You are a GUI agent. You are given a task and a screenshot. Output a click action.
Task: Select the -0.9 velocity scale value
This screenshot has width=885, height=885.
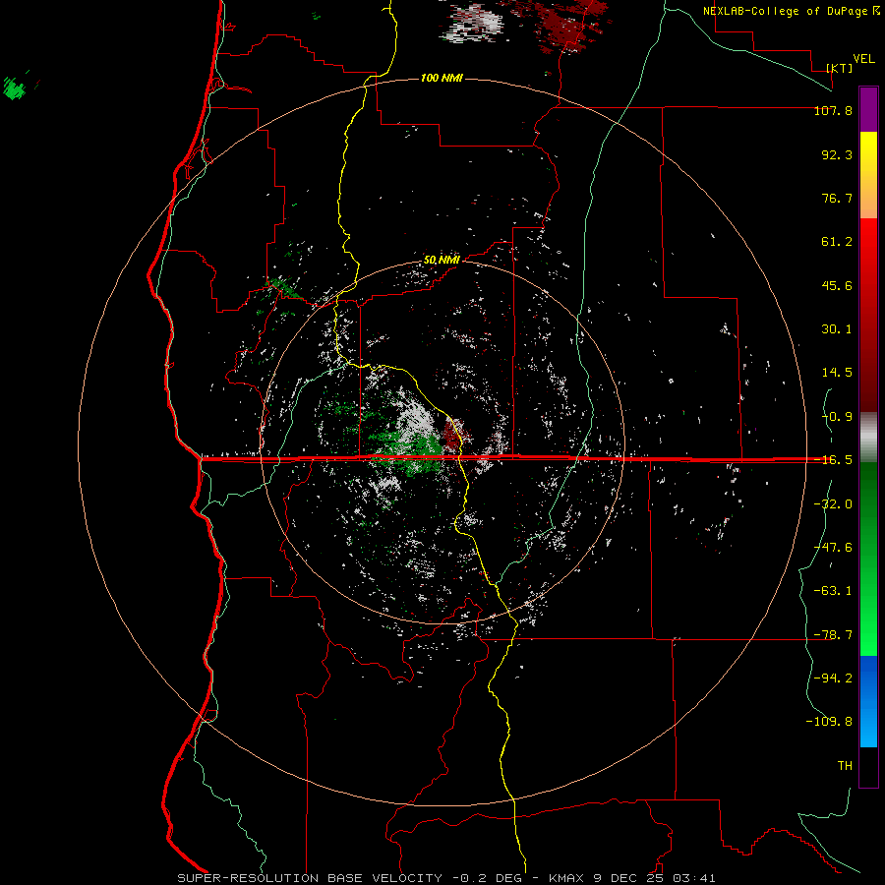tap(837, 417)
